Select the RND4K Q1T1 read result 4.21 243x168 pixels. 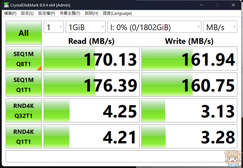point(92,136)
